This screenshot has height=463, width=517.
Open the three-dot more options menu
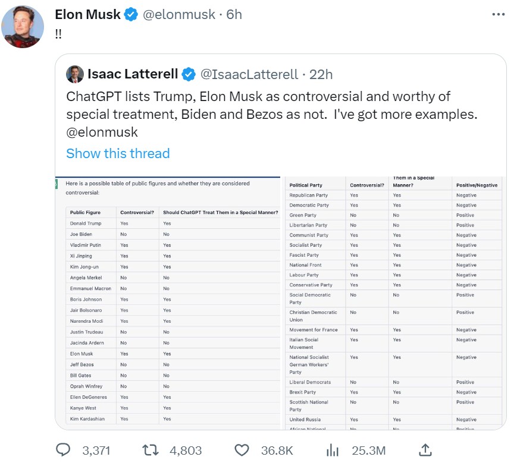pyautogui.click(x=499, y=15)
